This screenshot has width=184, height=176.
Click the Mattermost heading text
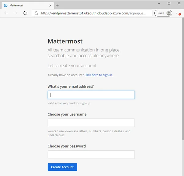coord(65,41)
